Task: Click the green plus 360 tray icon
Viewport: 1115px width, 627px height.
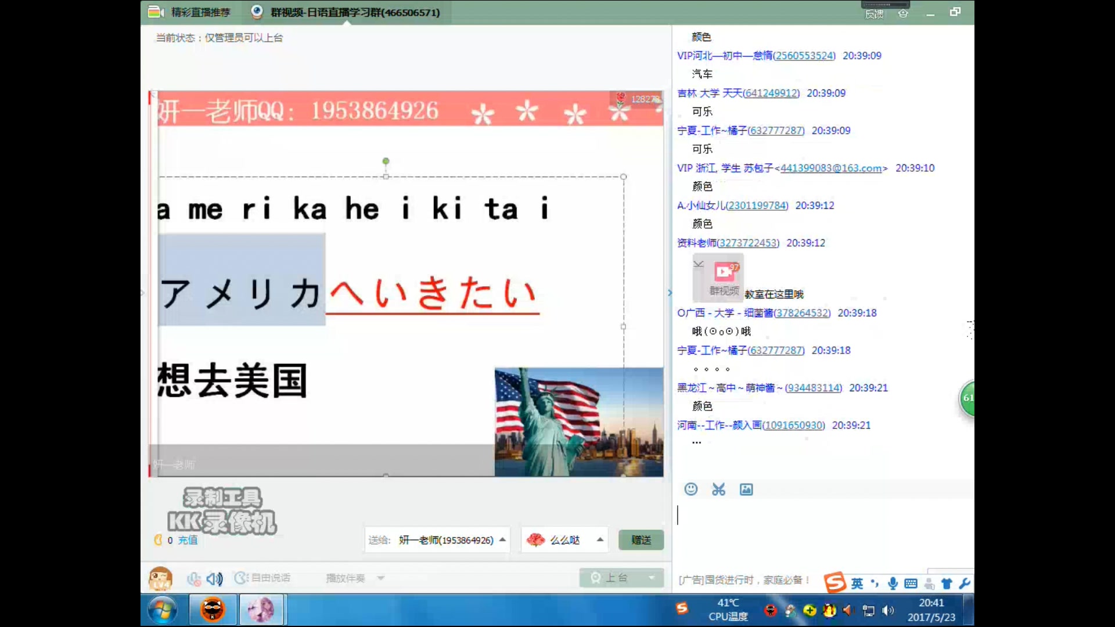Action: [810, 610]
